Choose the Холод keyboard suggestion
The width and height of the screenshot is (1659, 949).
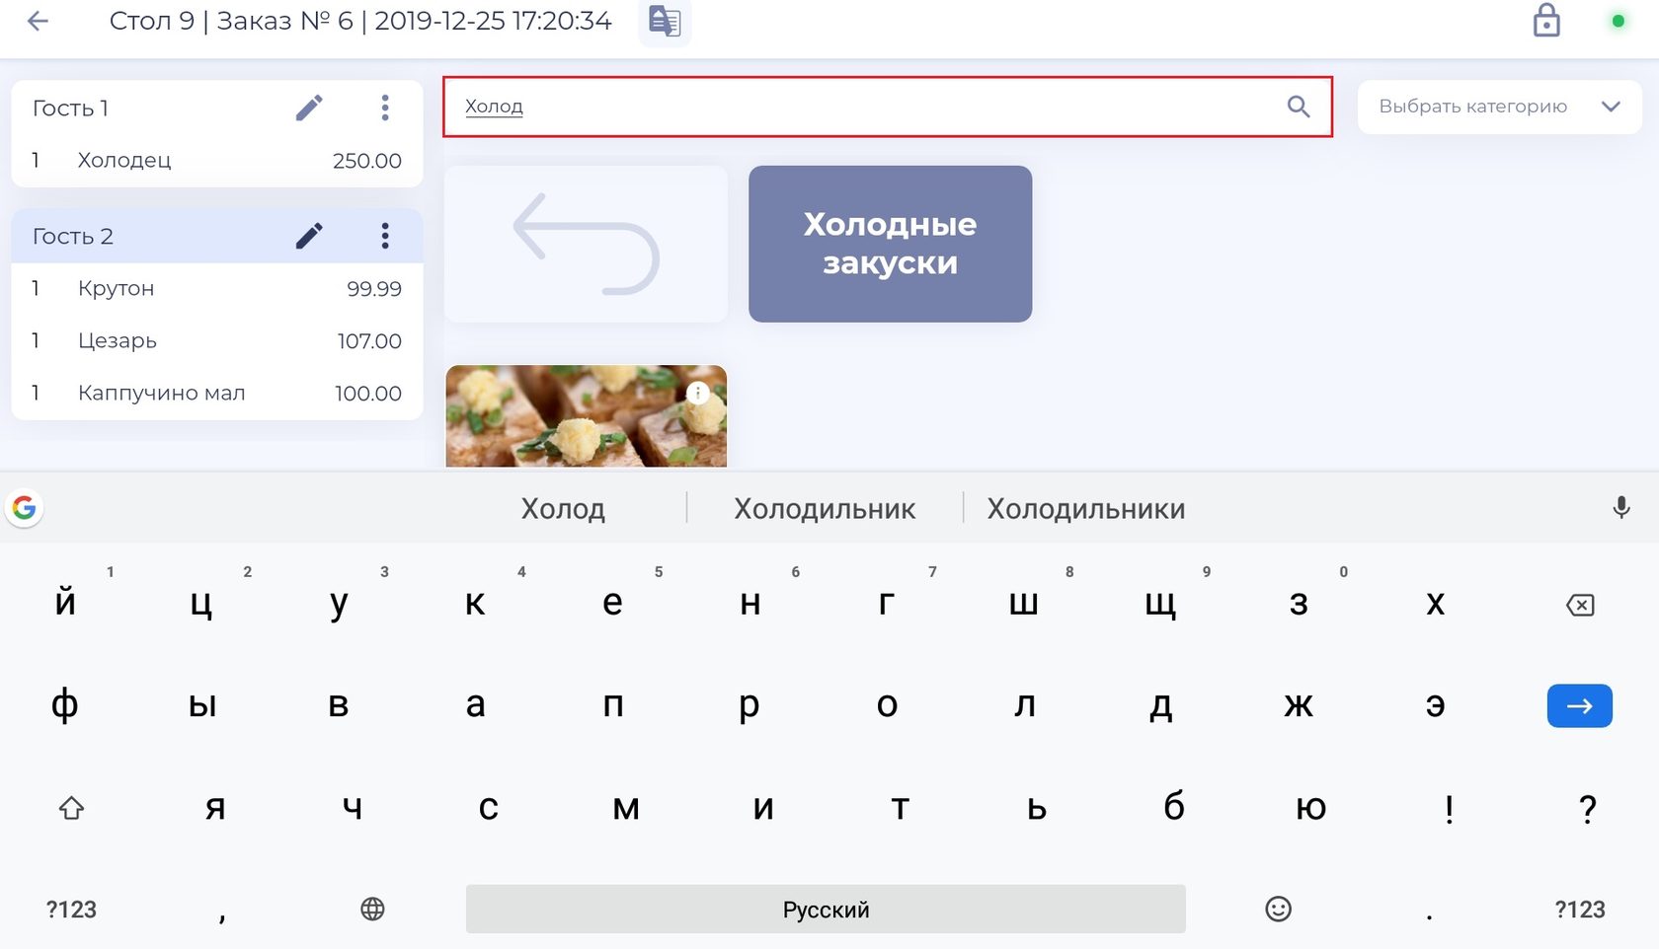pos(563,509)
